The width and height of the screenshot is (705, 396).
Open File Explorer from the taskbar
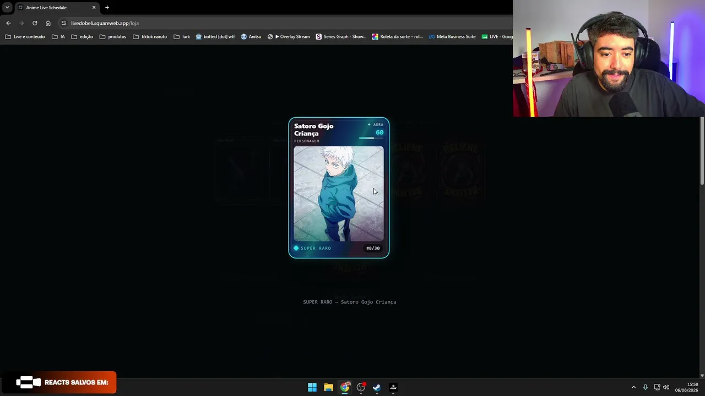coord(328,387)
